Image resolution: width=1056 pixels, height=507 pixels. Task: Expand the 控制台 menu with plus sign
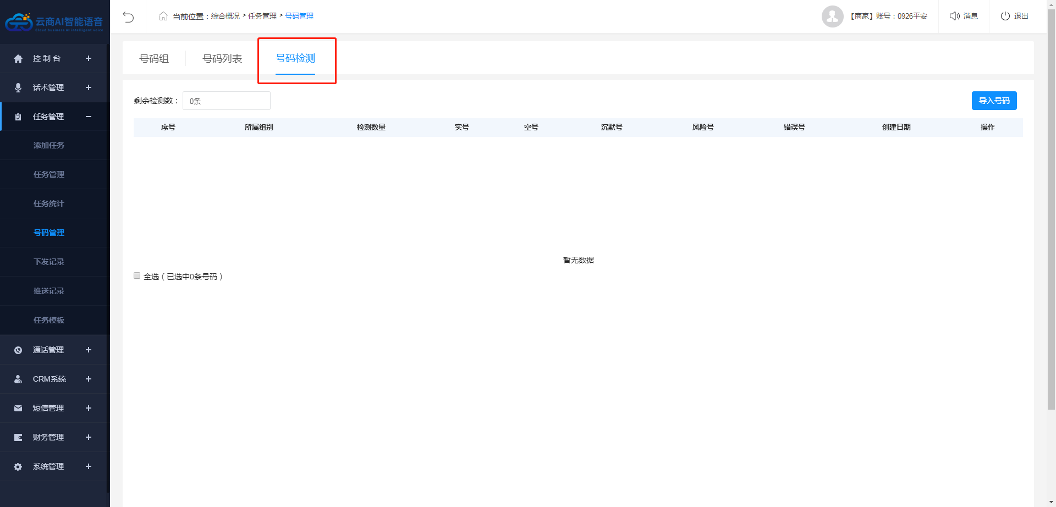[x=89, y=58]
